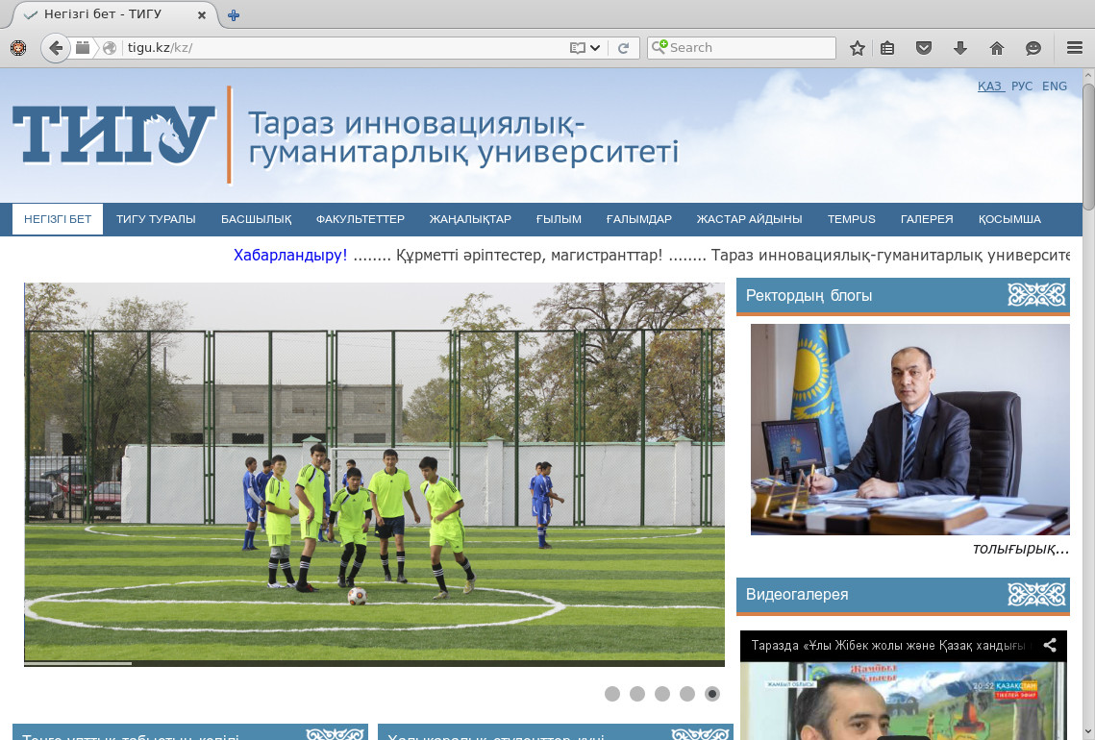Click the browser Search input field
1095x740 pixels.
[741, 47]
